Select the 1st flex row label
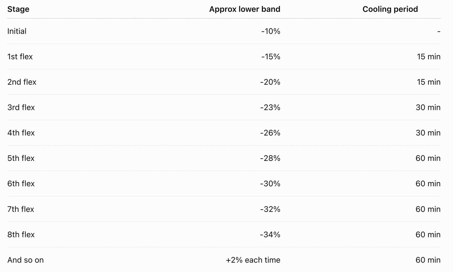This screenshot has height=272, width=453. tap(20, 57)
